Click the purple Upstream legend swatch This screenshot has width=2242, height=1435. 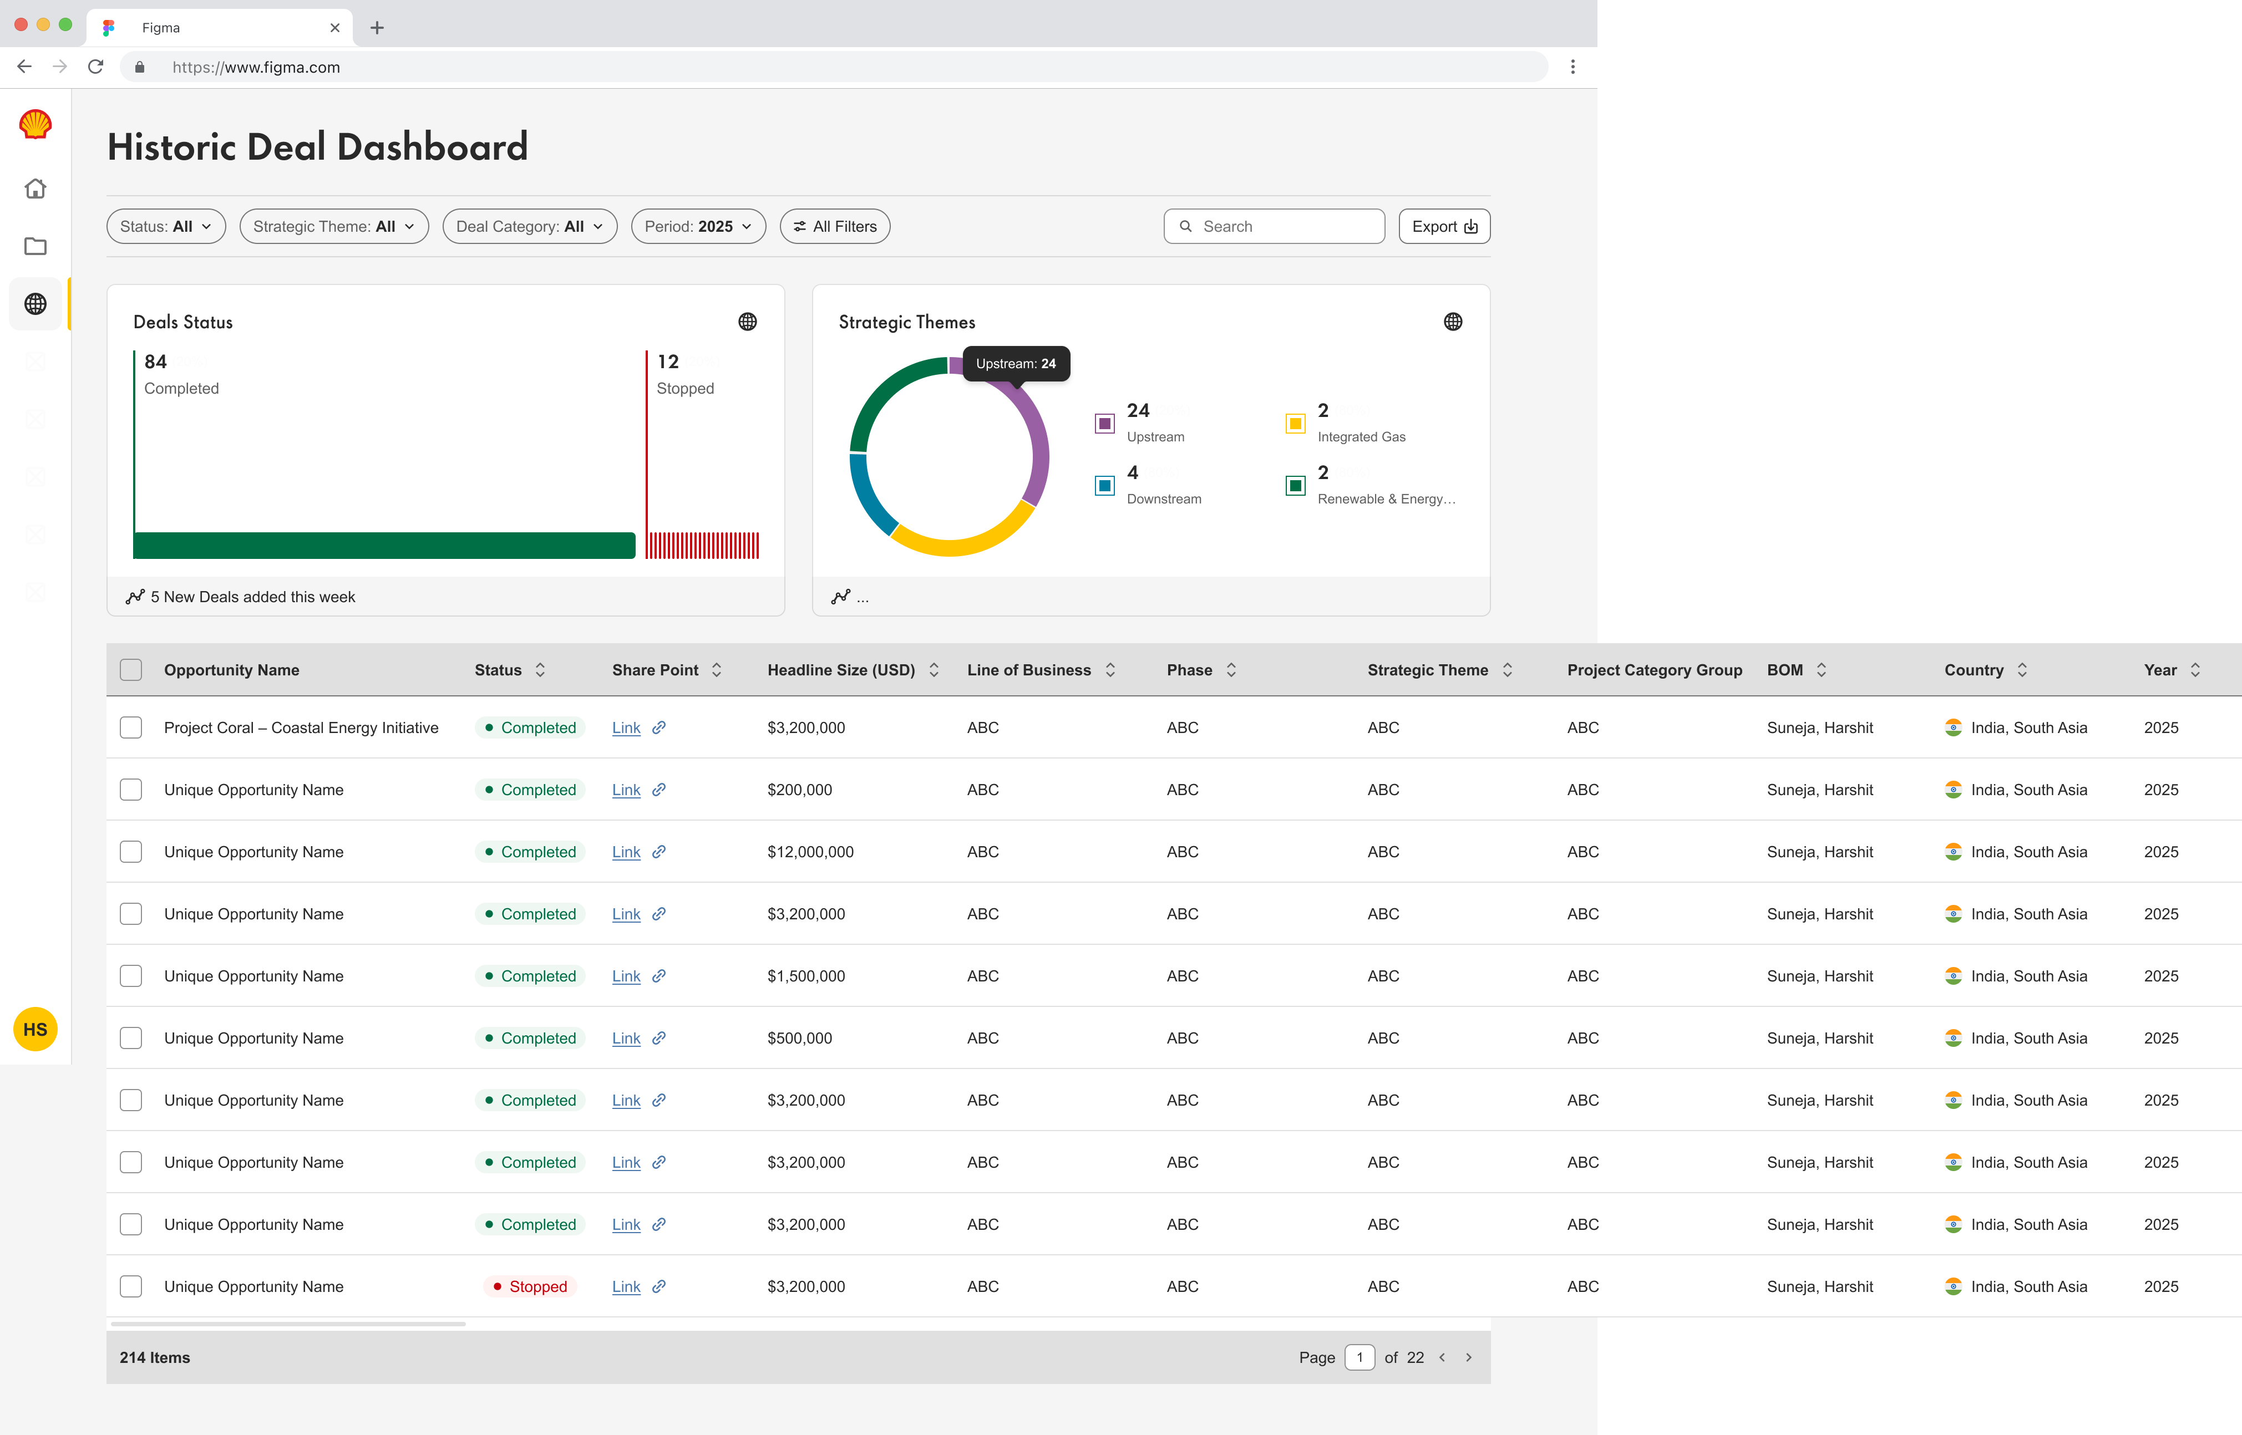tap(1105, 424)
